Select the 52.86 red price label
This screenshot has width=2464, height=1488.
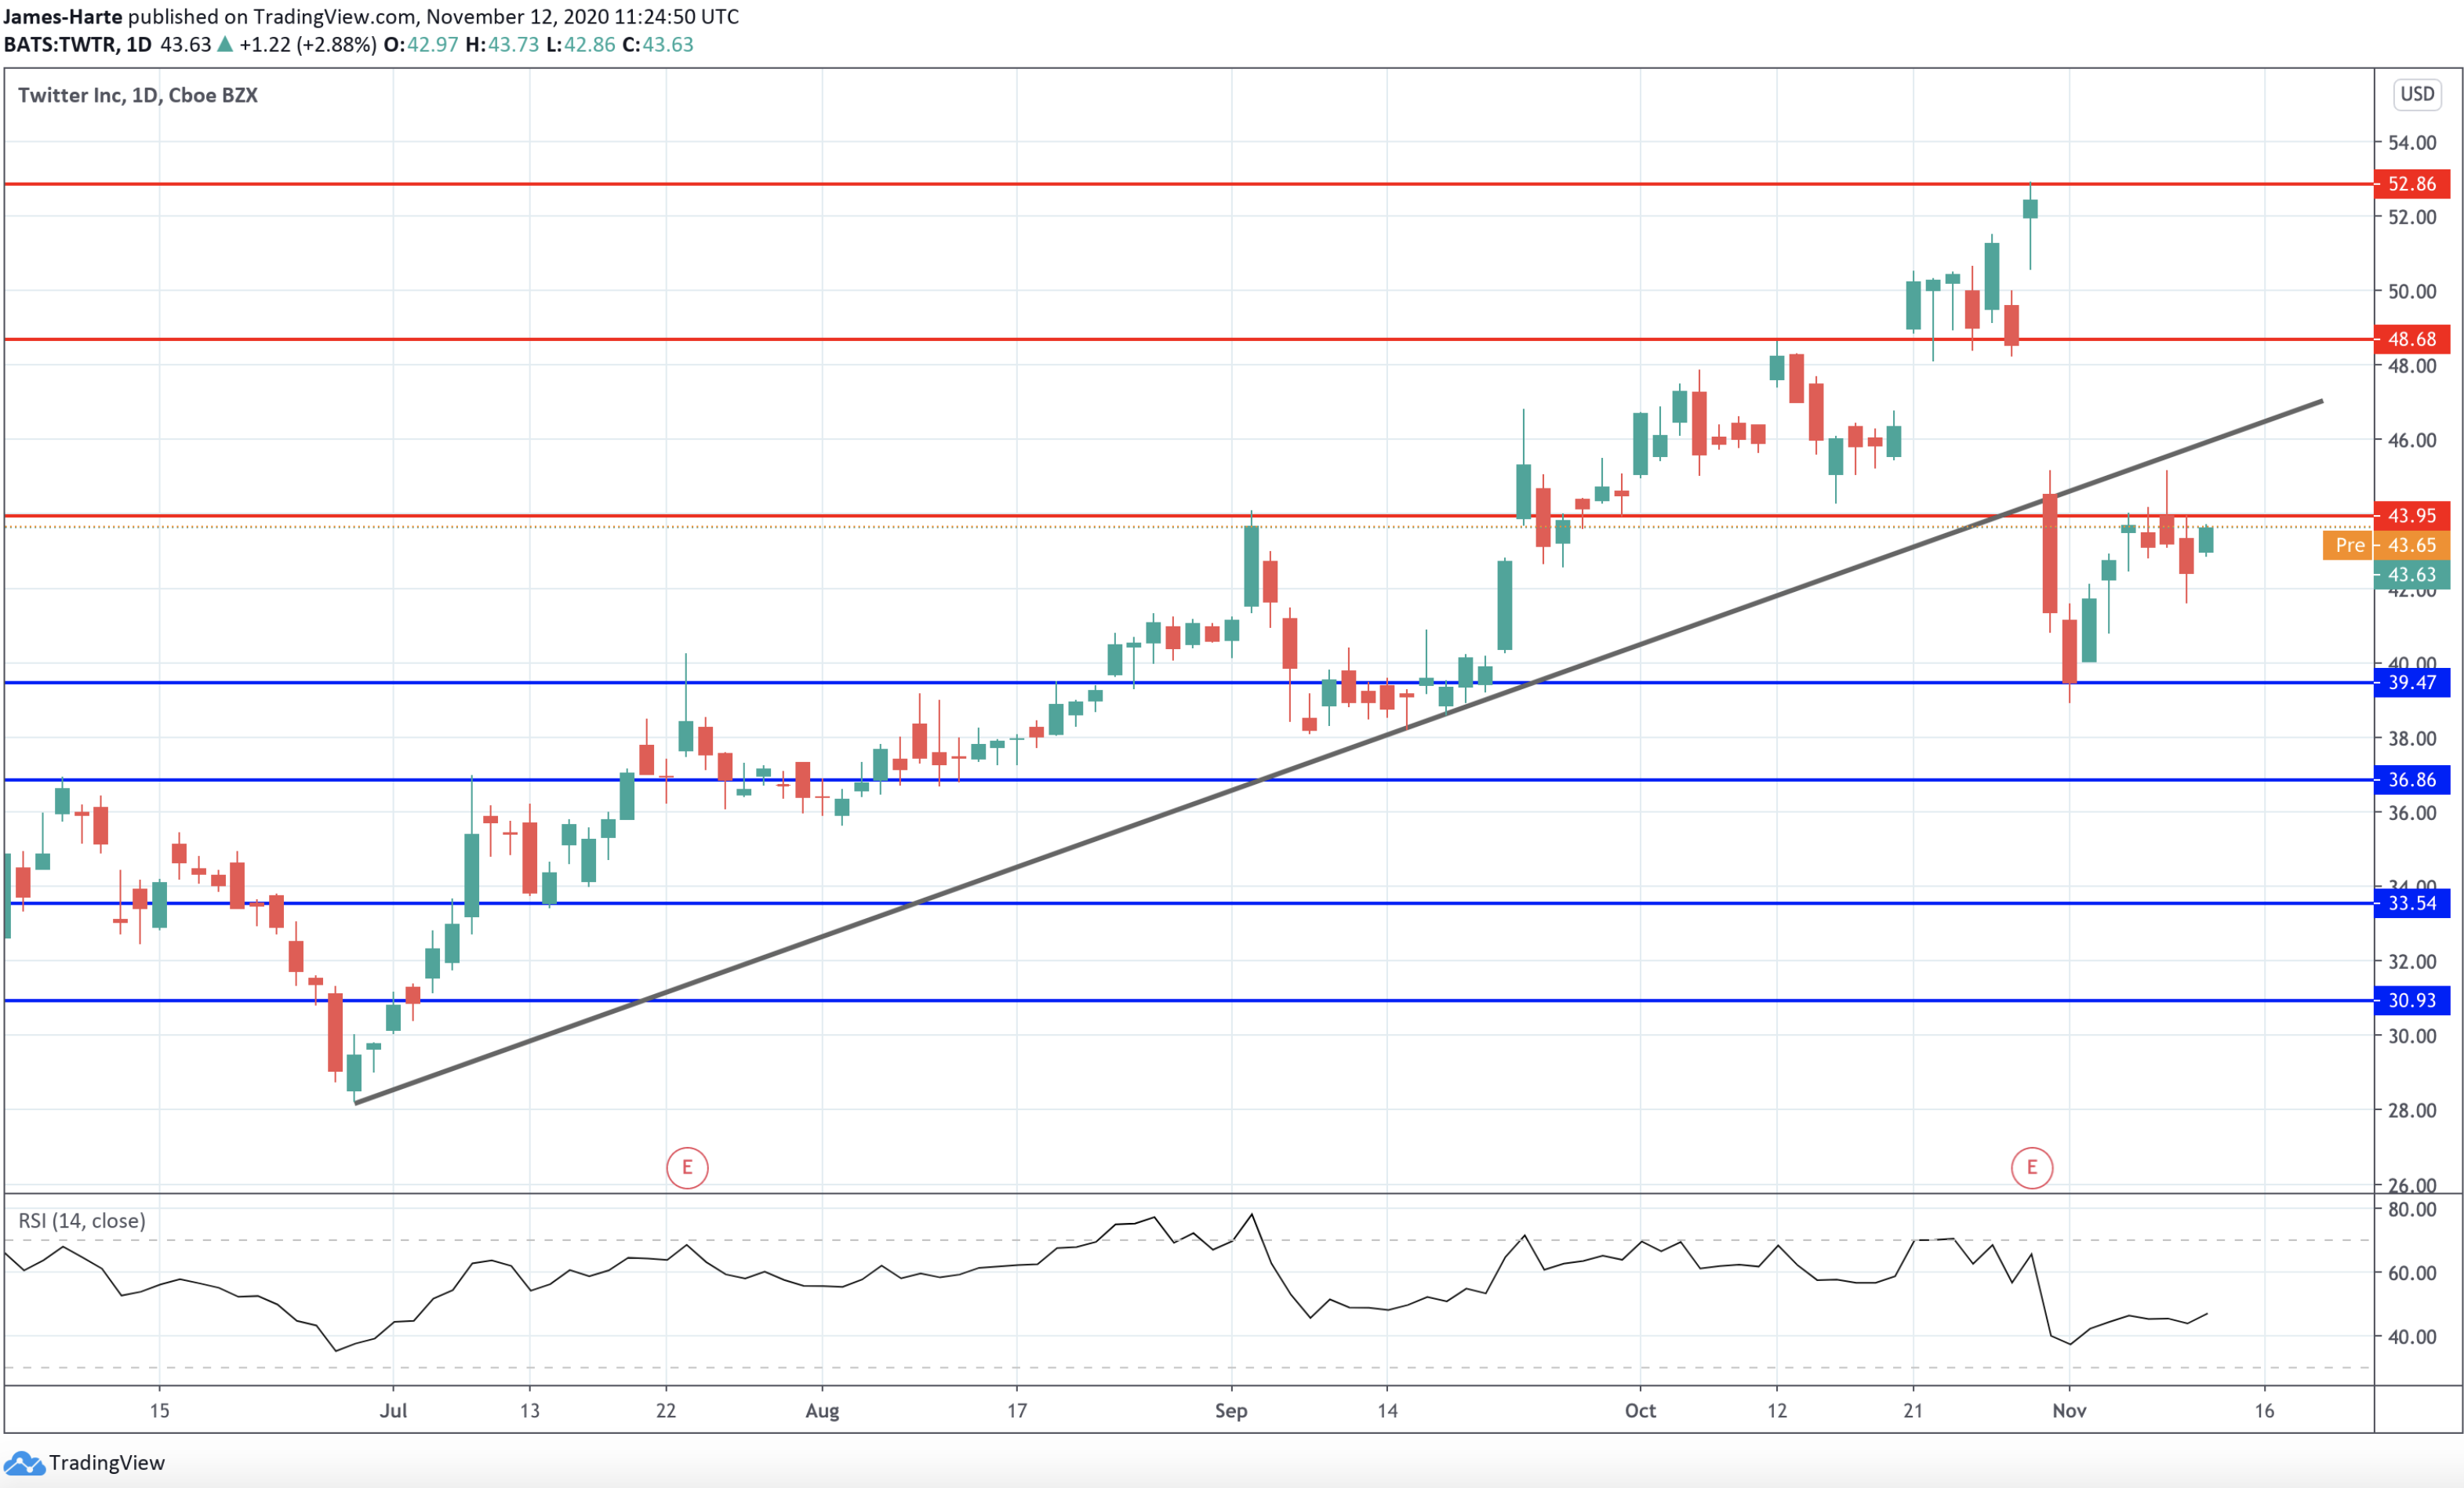tap(2411, 184)
